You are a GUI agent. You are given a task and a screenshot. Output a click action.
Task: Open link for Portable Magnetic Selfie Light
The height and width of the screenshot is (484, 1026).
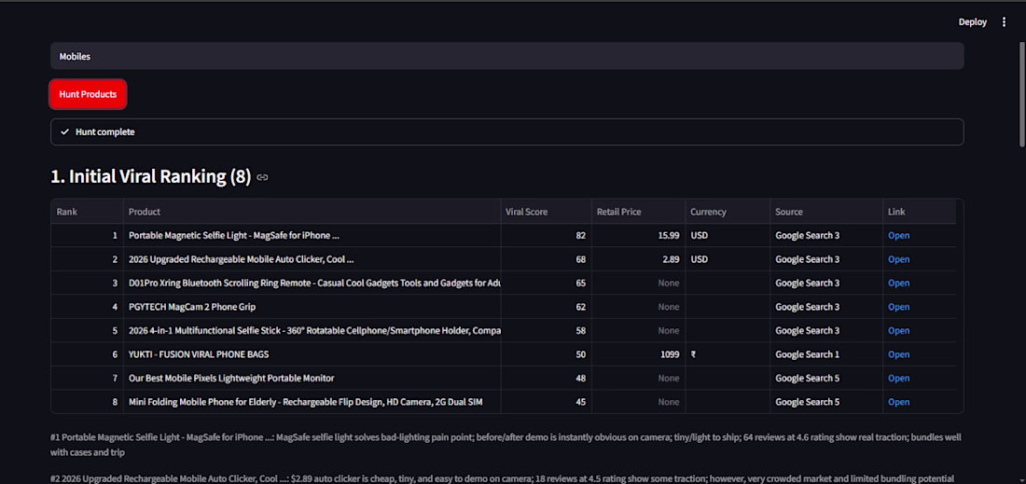898,235
